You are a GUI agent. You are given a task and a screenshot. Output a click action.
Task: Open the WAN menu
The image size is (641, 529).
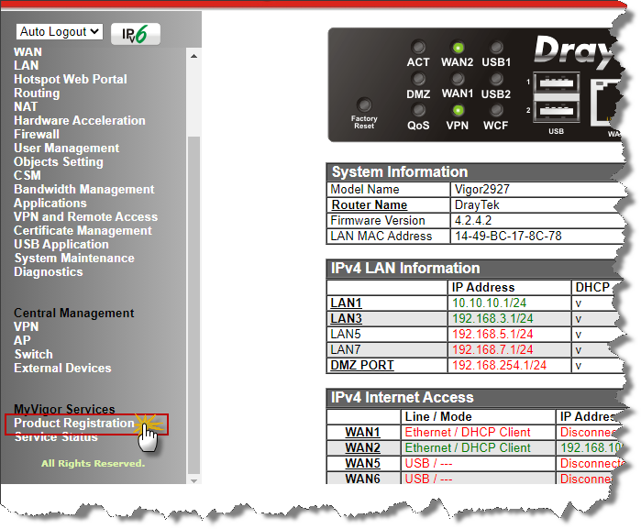click(x=28, y=52)
